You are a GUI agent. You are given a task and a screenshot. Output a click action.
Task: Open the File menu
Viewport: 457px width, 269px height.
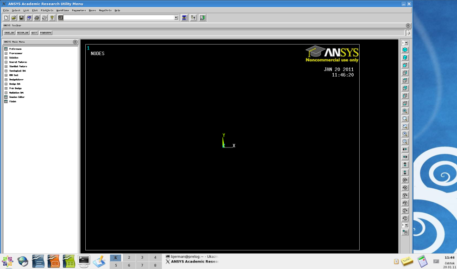(x=5, y=10)
